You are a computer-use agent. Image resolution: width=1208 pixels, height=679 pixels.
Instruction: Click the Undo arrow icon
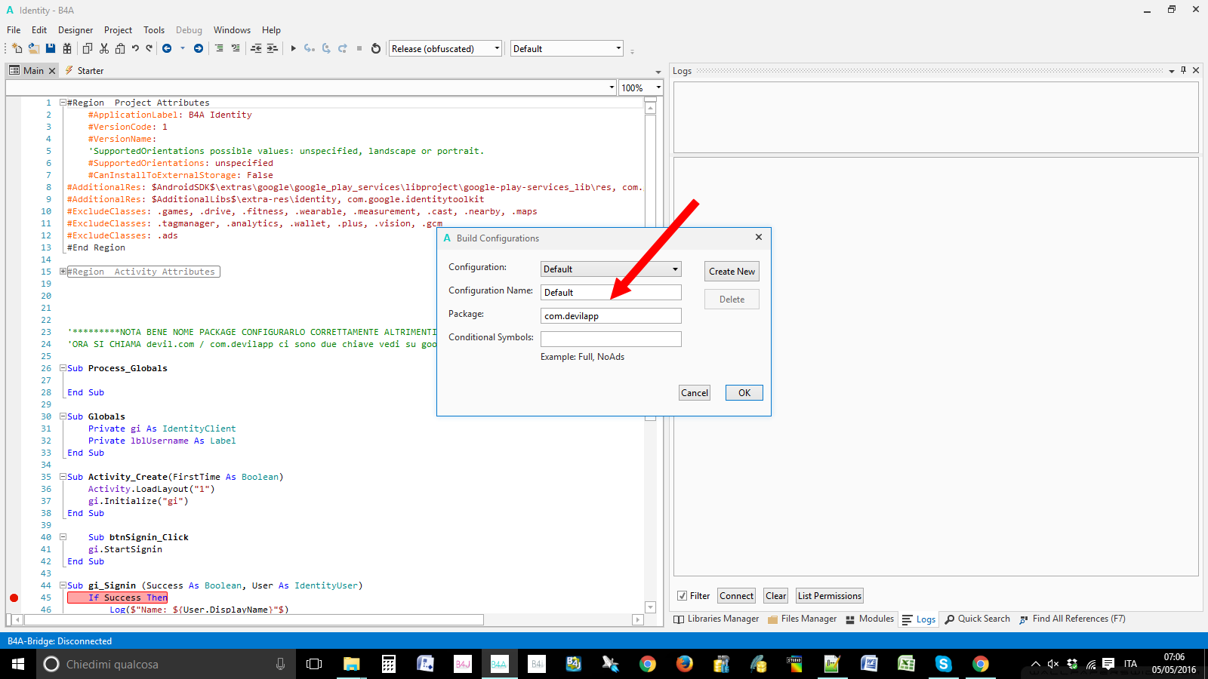tap(135, 48)
